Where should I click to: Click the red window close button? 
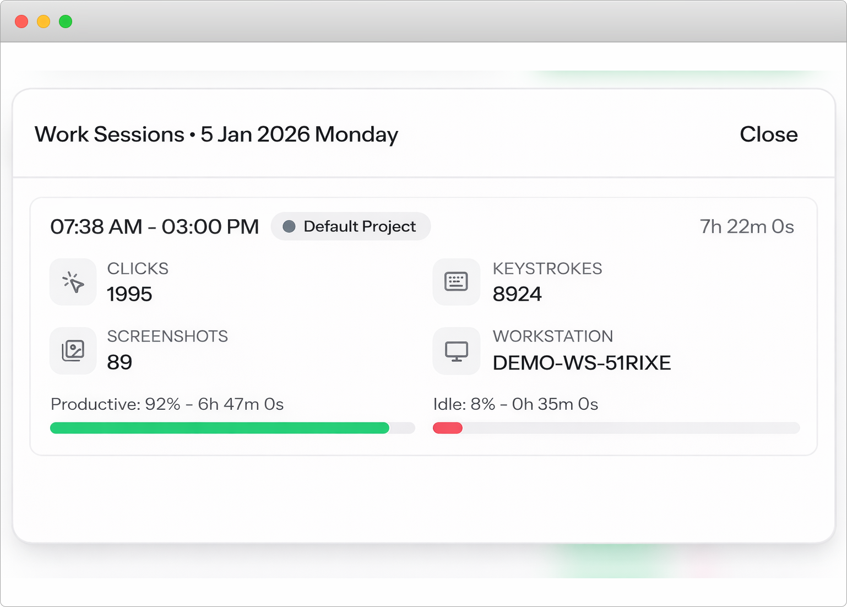click(21, 21)
